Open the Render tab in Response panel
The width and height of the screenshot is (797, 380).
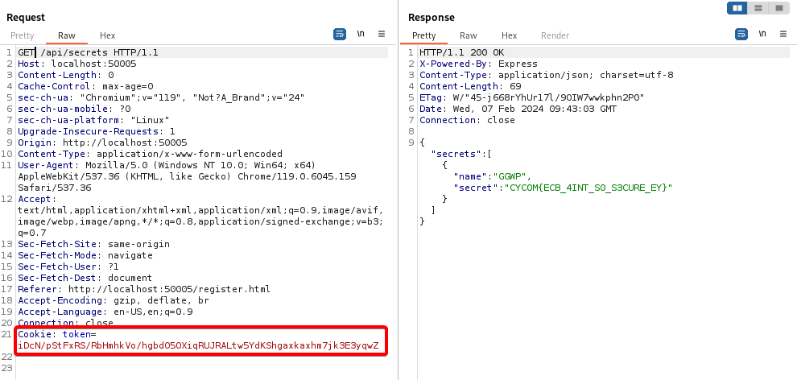pyautogui.click(x=555, y=35)
